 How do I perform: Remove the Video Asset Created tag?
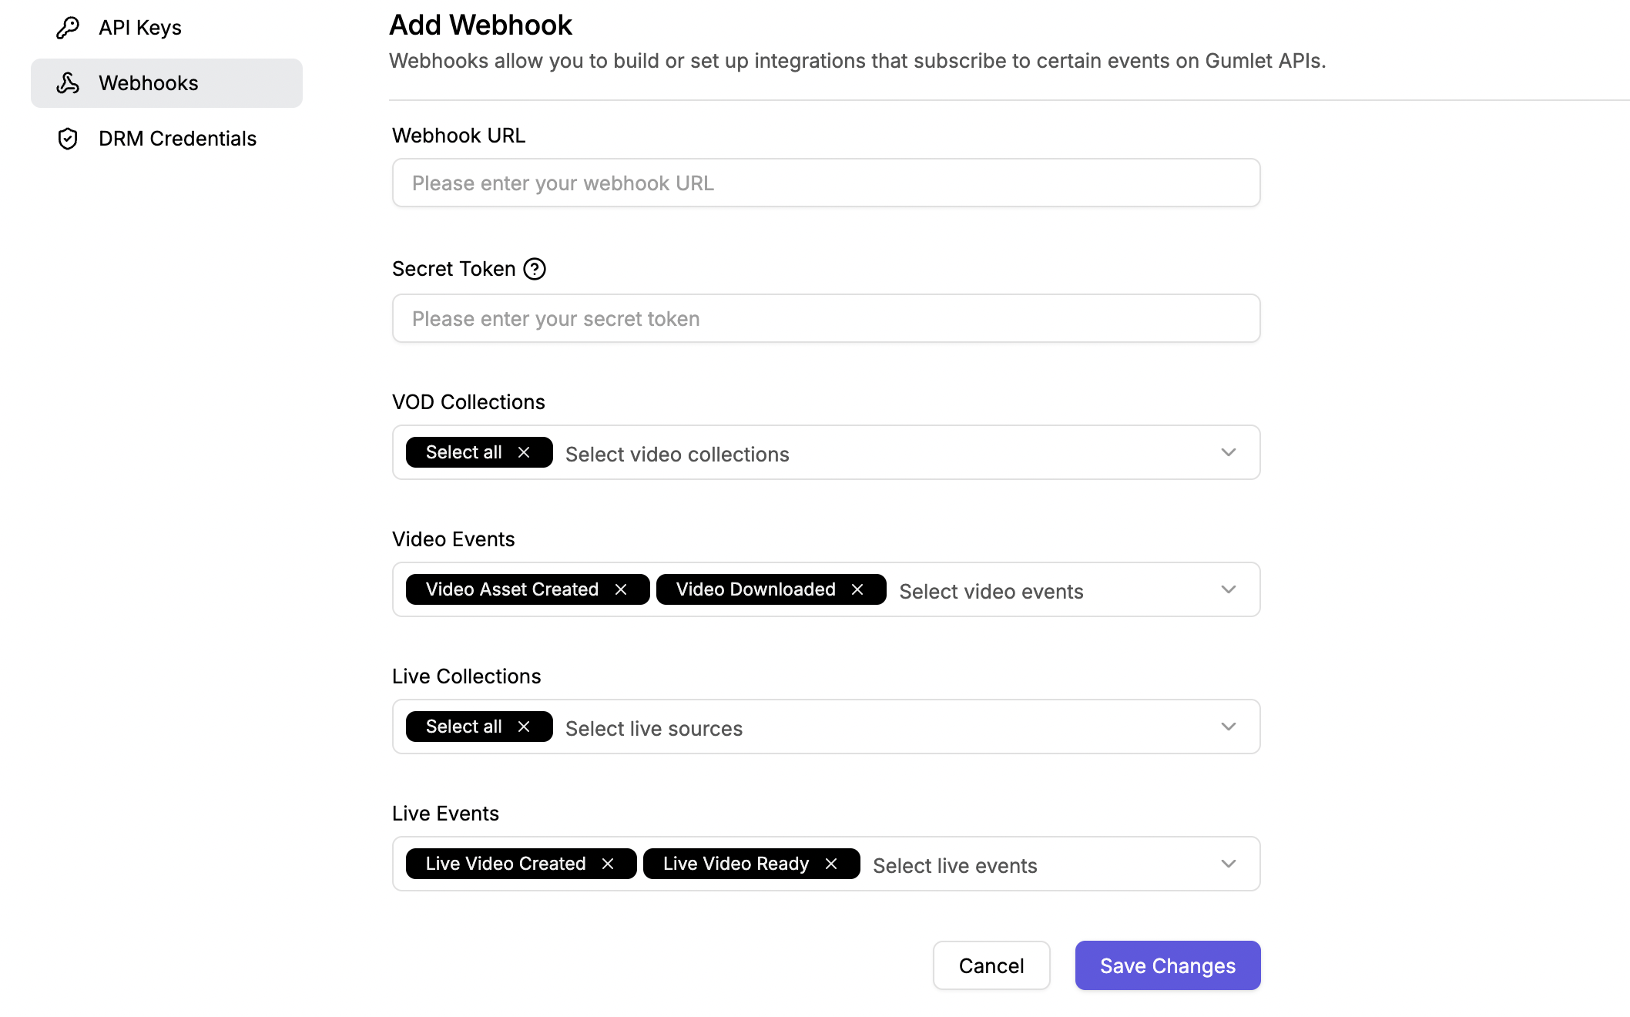click(x=621, y=589)
